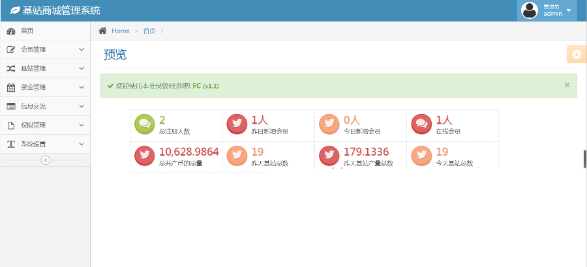Collapse the sidebar with double-arrow button
Screen dimensions: 587x267
click(45, 160)
